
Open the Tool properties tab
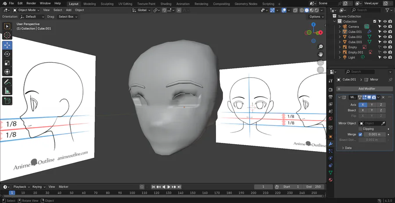(331, 81)
